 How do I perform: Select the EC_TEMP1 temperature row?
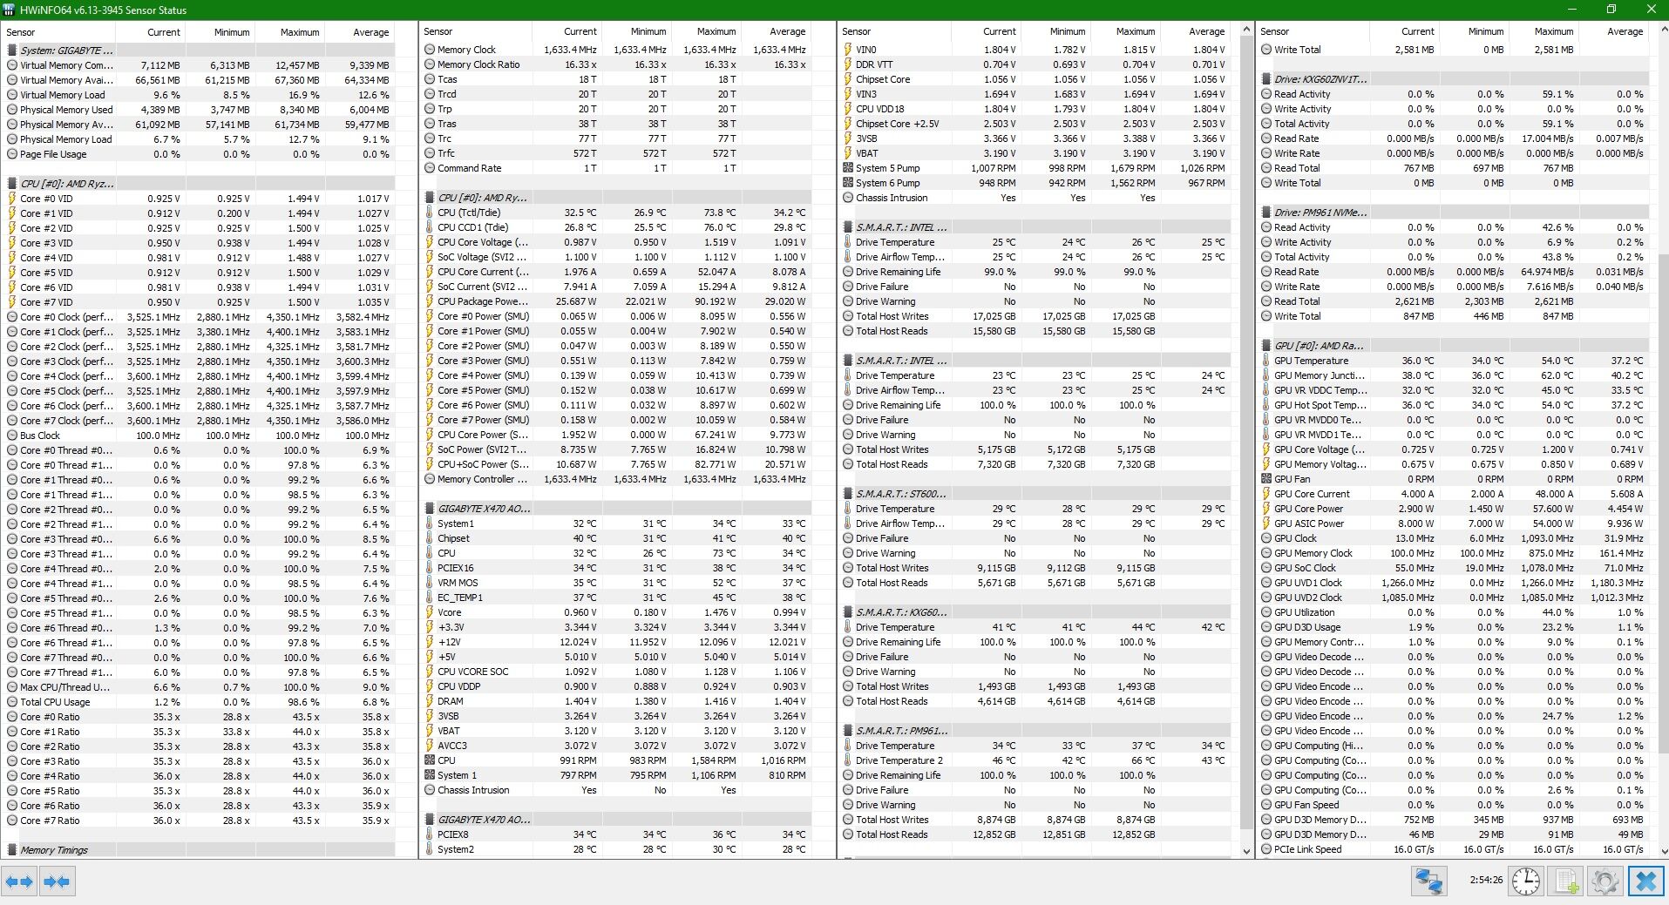617,598
